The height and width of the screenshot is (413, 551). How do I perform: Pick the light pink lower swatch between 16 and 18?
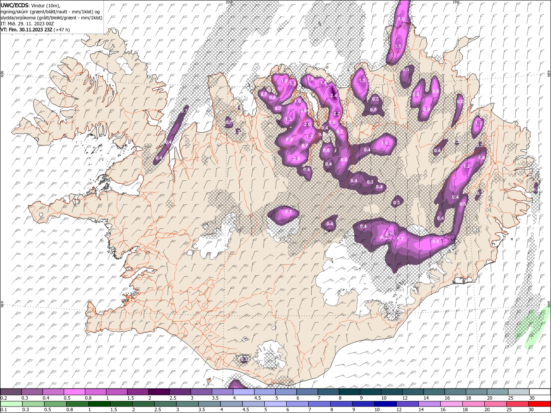pos(451,404)
